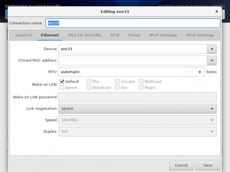Select the Ethernet tab

(x=50, y=35)
